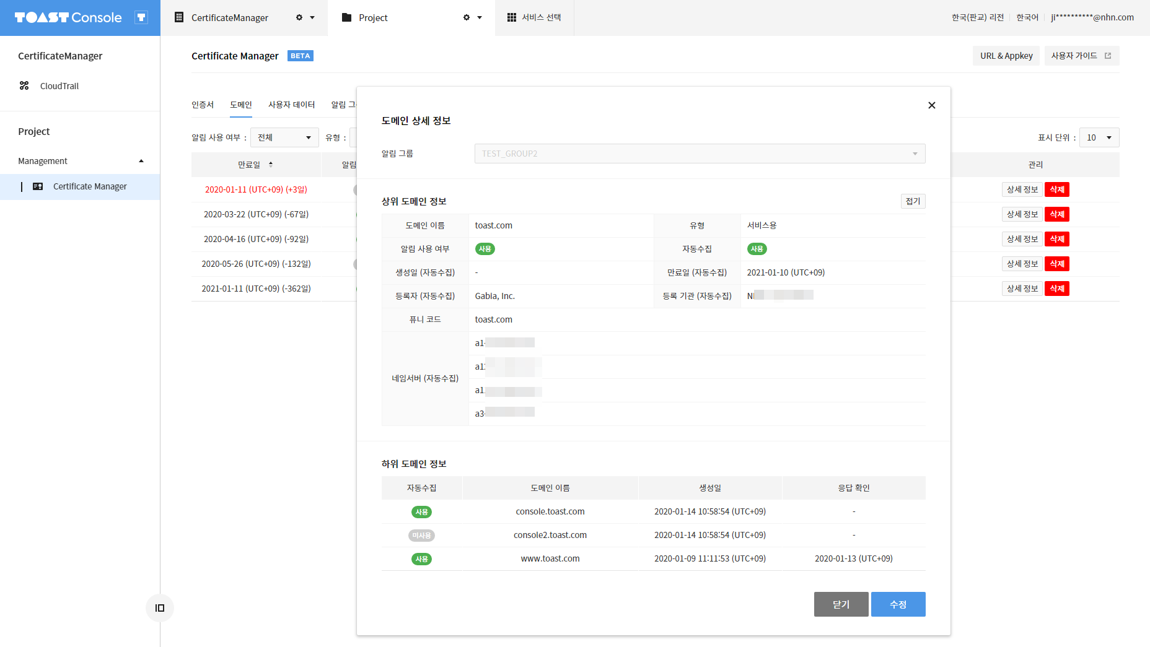Viewport: 1150px width, 647px height.
Task: Click the Certificate Manager sidebar icon
Action: [38, 186]
